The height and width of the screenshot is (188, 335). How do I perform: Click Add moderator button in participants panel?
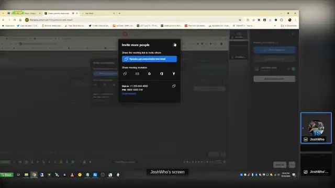(x=274, y=79)
